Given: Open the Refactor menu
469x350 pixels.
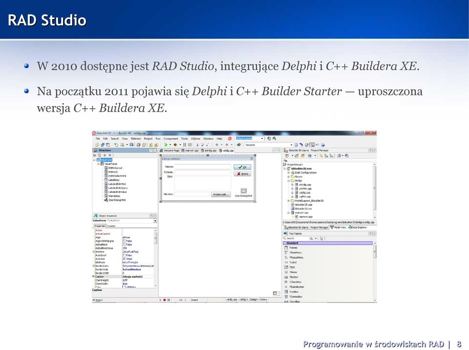Looking at the screenshot, I should pyautogui.click(x=136, y=139).
